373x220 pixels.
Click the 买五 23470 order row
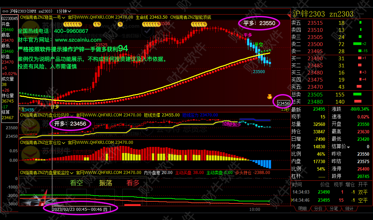[331, 87]
